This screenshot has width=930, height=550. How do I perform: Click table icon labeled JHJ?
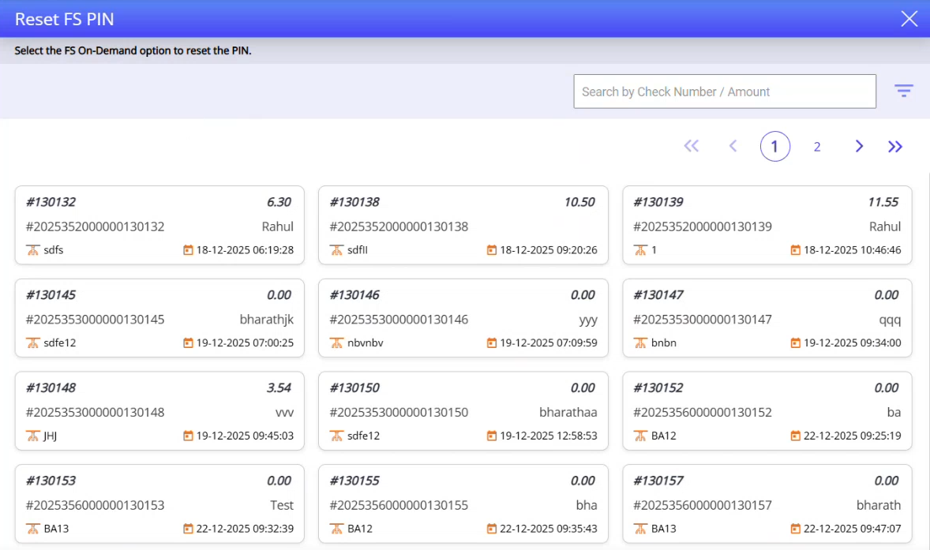(x=32, y=436)
